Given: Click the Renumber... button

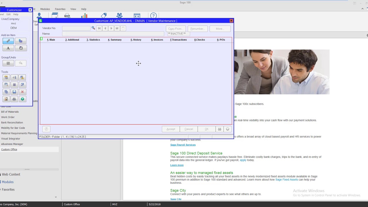Looking at the screenshot, I should [x=198, y=29].
